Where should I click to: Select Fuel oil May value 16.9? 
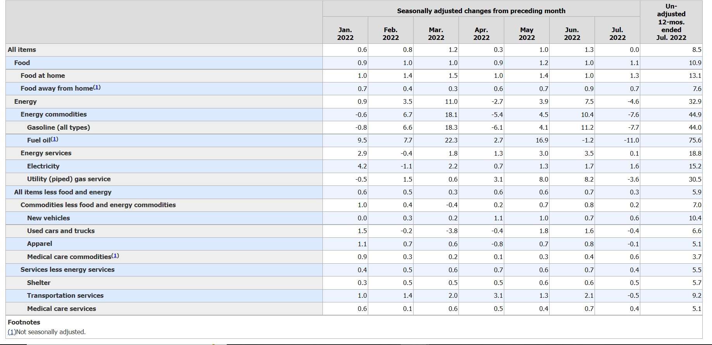(x=542, y=140)
